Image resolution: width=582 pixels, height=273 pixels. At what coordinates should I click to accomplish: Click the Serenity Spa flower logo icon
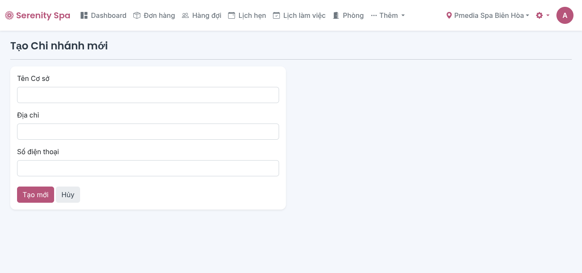(9, 15)
